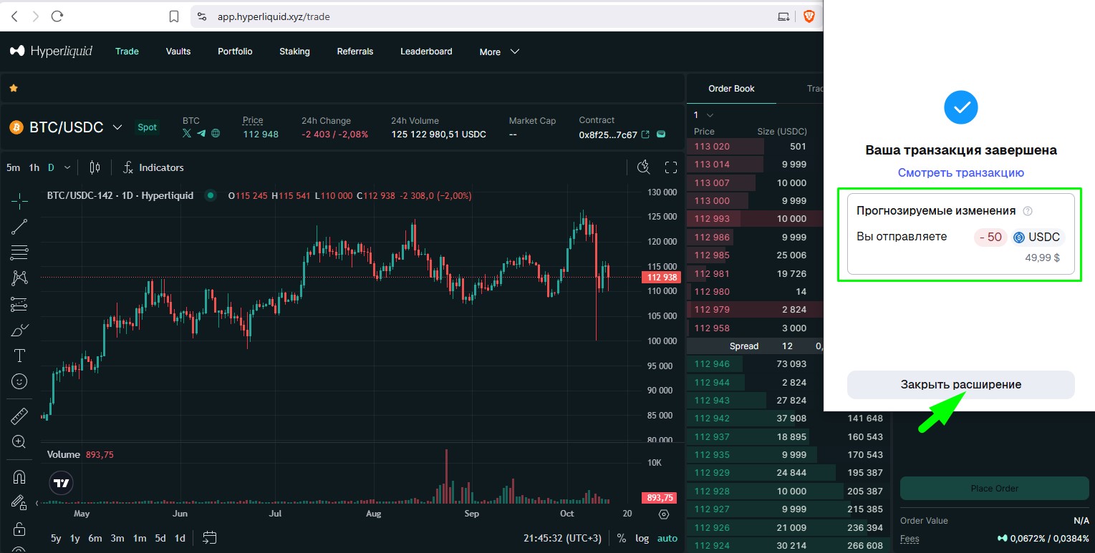The width and height of the screenshot is (1095, 553).
Task: Click the browser address bar
Action: pos(487,16)
